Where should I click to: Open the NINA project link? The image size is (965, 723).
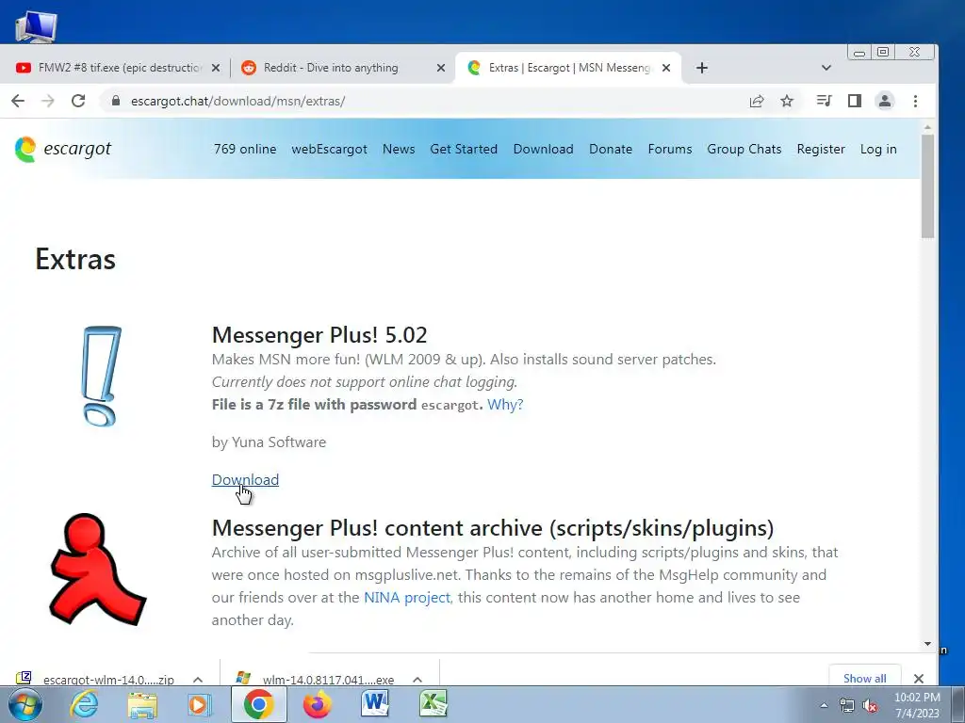pos(407,598)
